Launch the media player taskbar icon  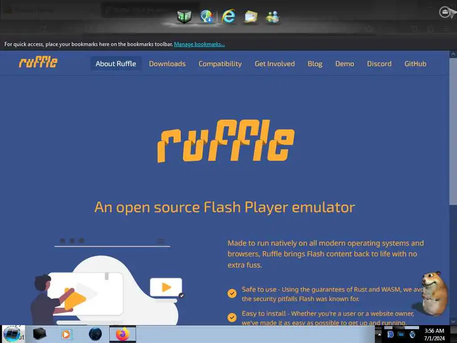tap(66, 334)
